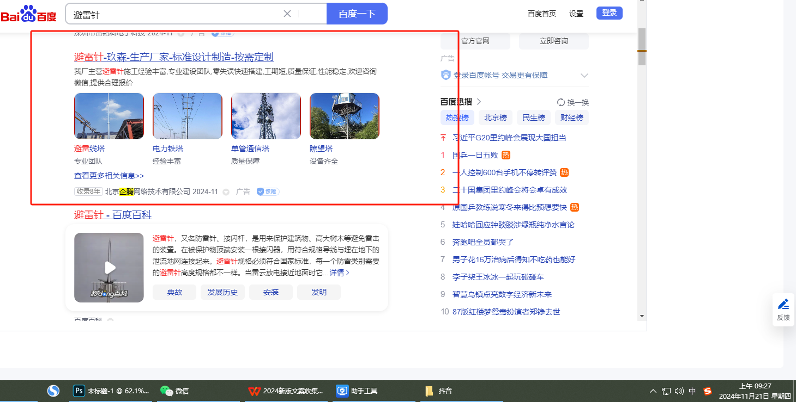Screen dimensions: 796x402
Task: Click 查看更多相关信息>> link
Action: 109,176
